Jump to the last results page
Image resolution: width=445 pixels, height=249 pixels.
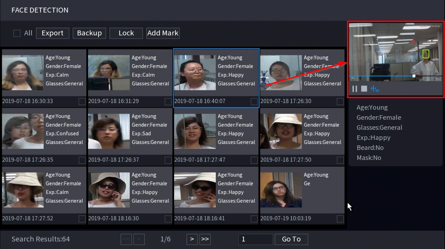205,239
